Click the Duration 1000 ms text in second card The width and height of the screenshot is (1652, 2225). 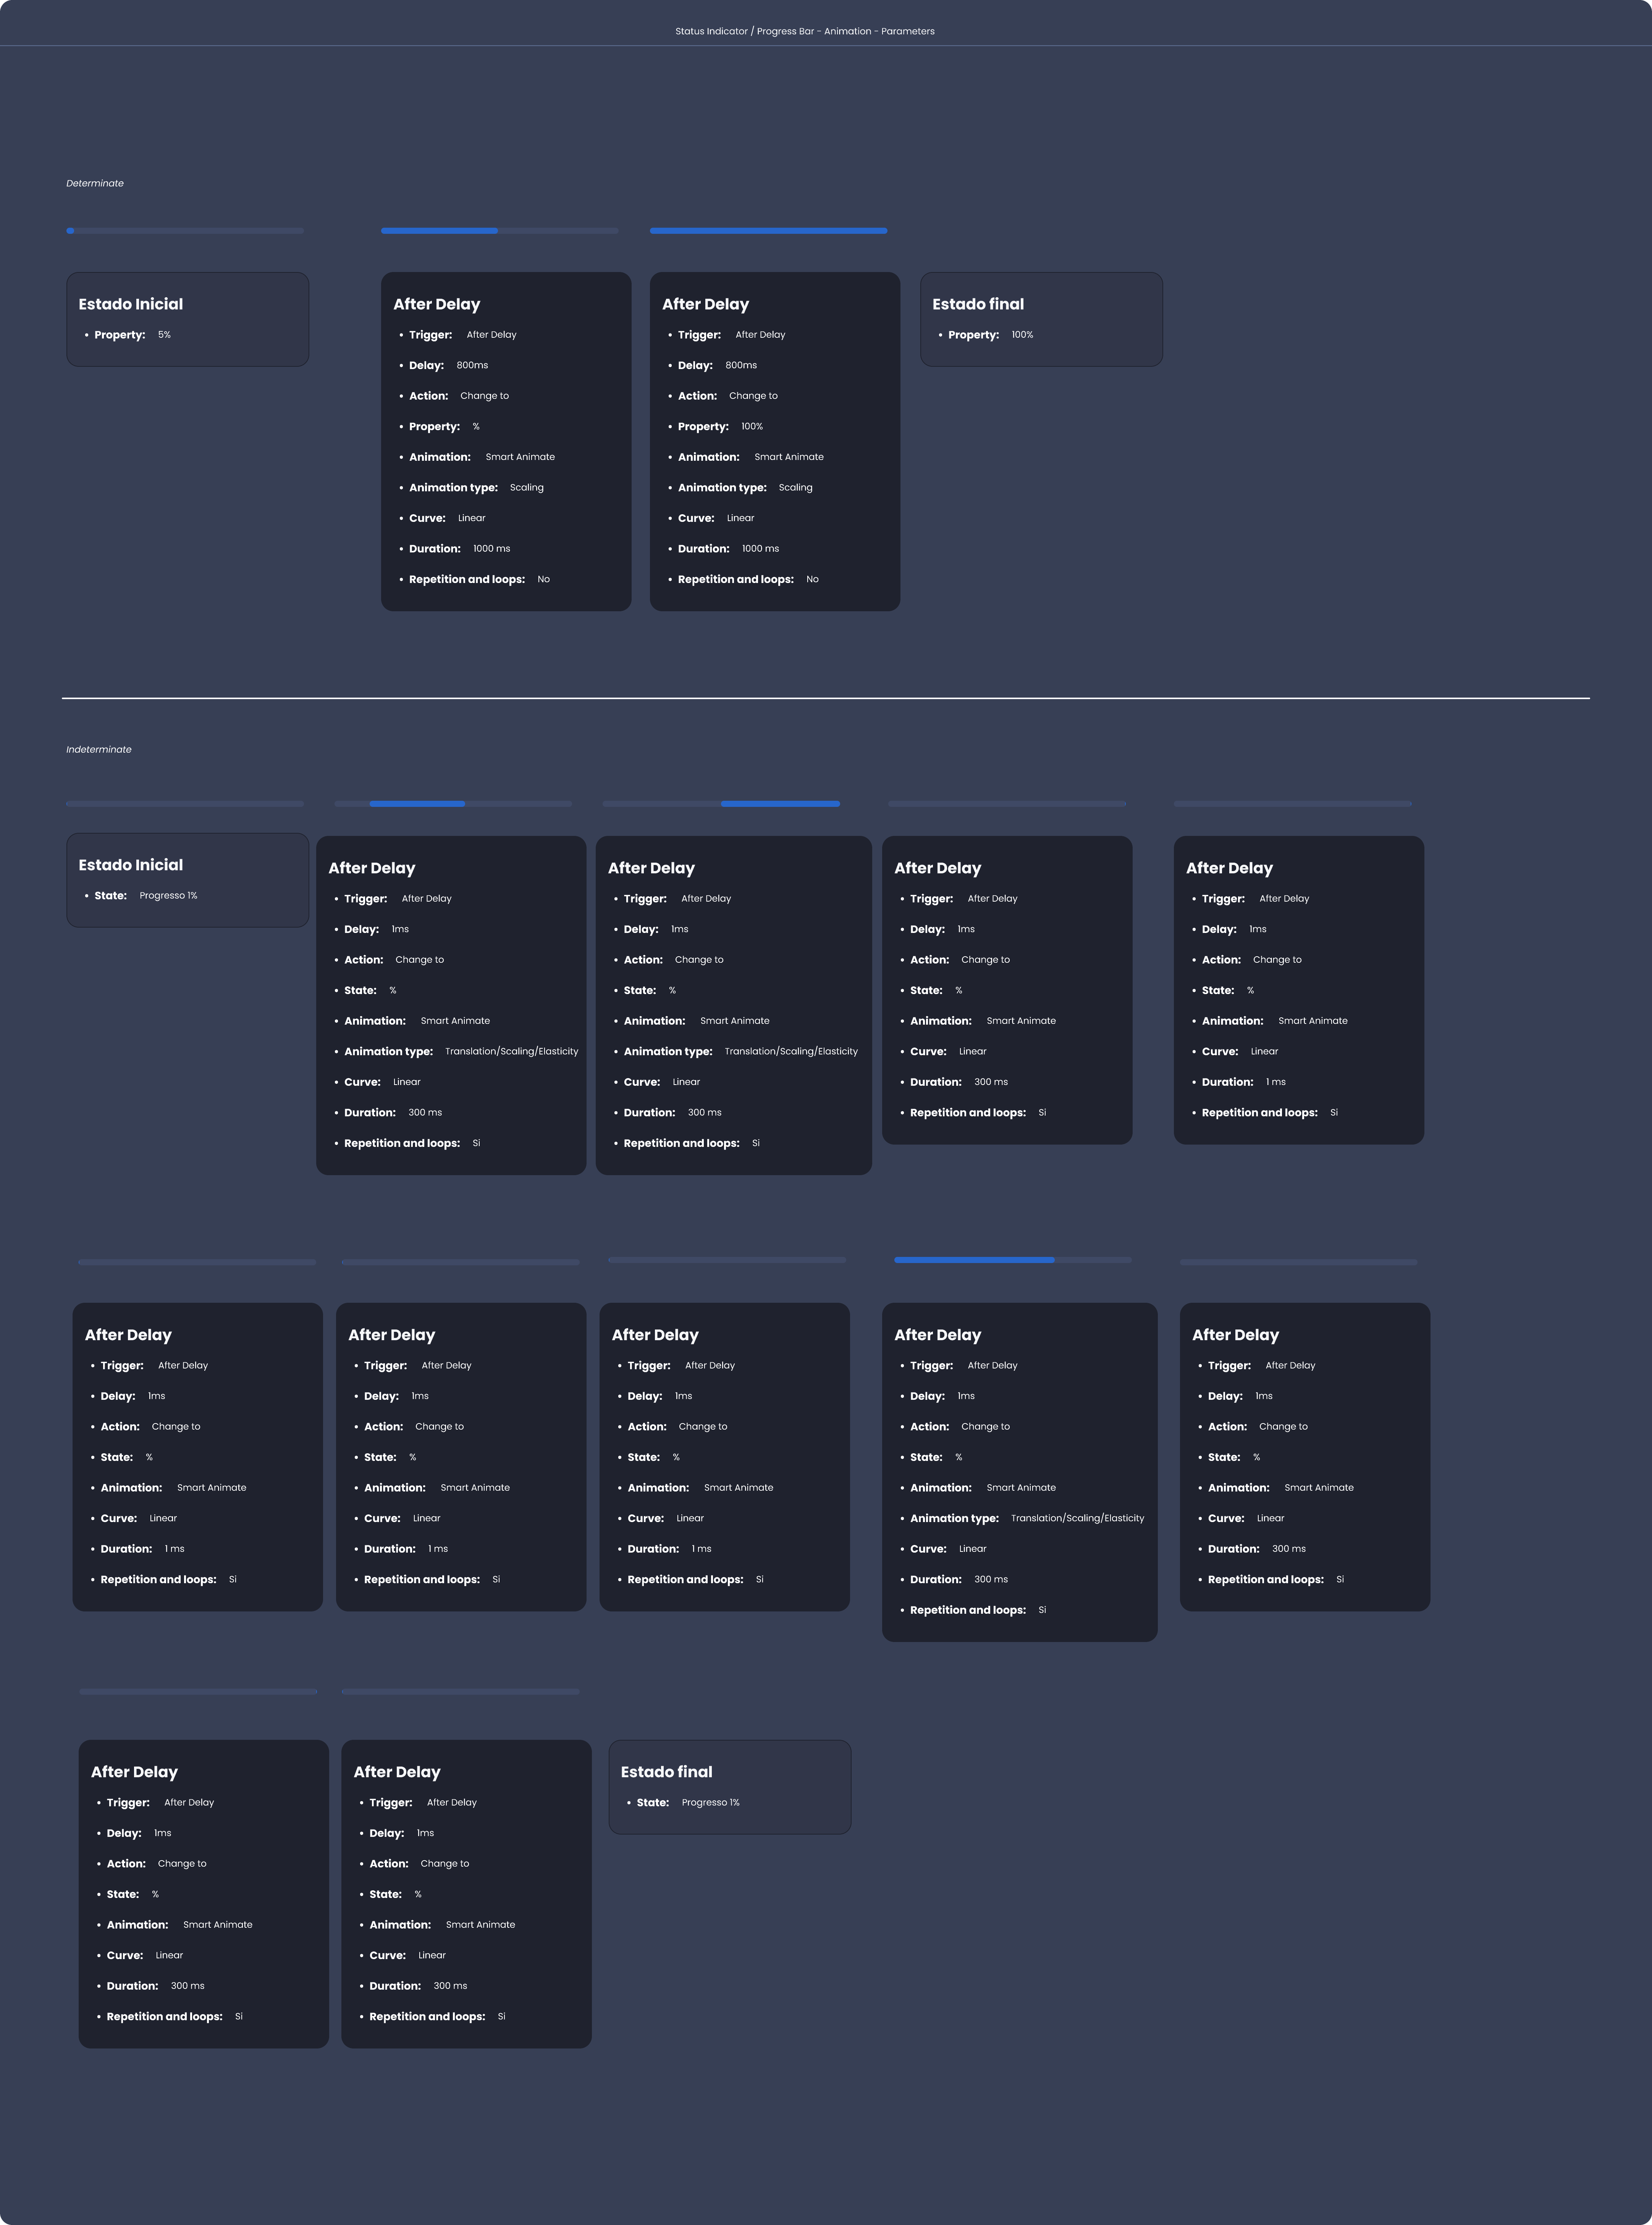click(x=490, y=548)
